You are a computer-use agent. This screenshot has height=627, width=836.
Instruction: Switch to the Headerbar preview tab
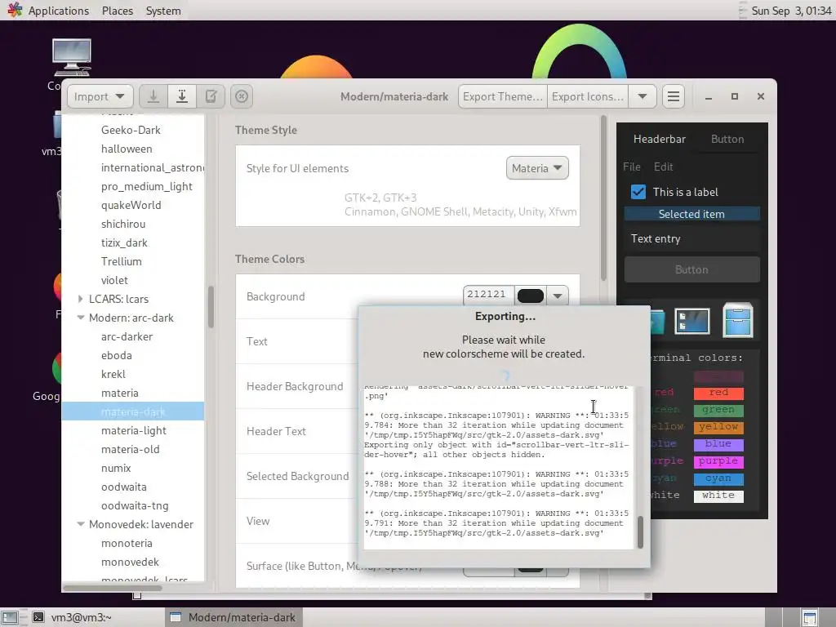[x=660, y=139]
